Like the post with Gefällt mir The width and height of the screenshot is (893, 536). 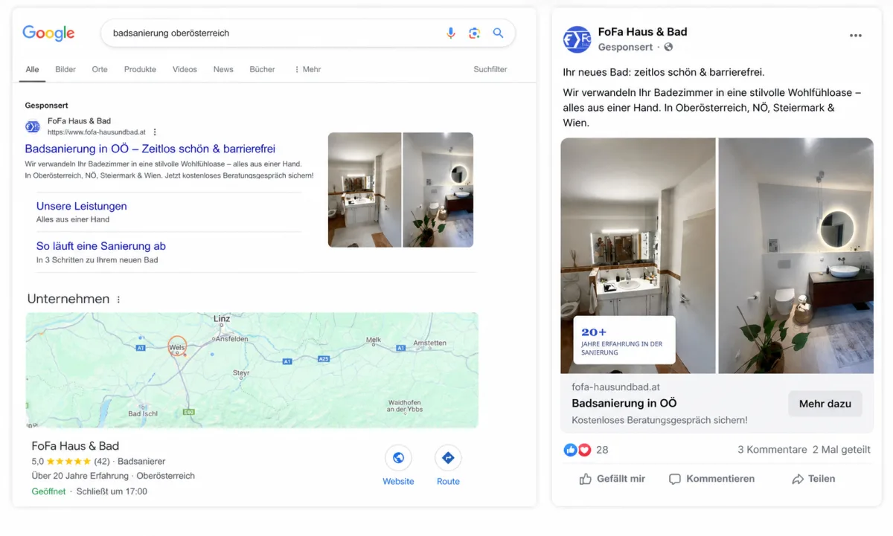tap(612, 479)
